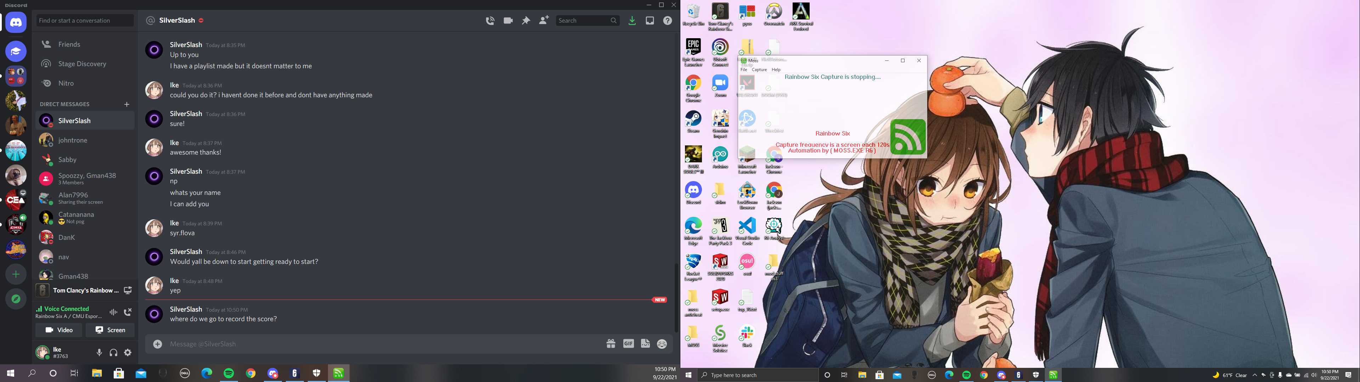Disconnect from the voice channel
The height and width of the screenshot is (382, 1360).
click(x=127, y=312)
